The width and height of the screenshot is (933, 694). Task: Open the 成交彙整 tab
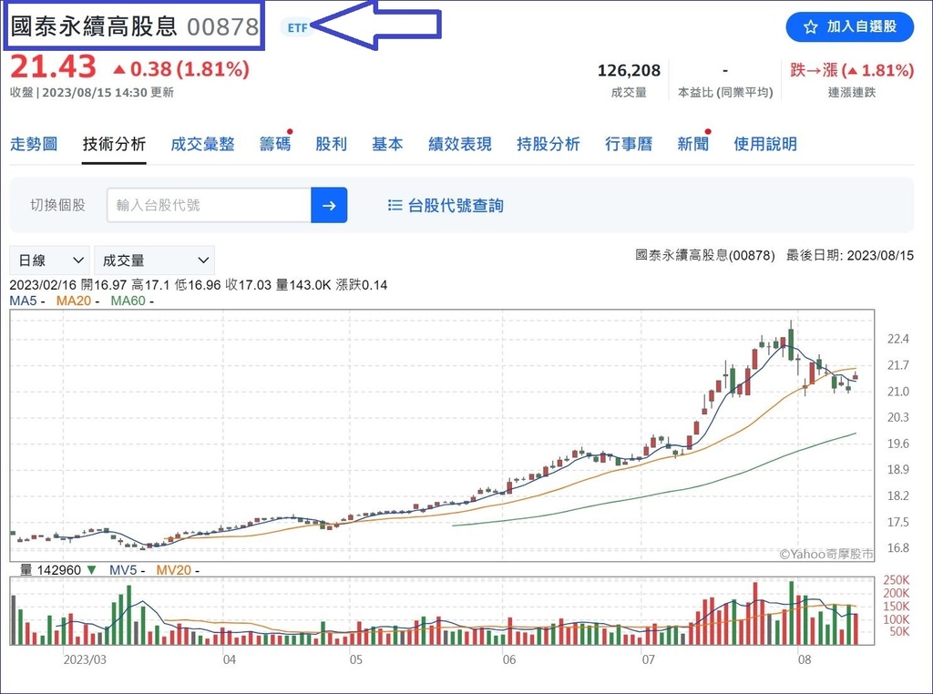(202, 144)
